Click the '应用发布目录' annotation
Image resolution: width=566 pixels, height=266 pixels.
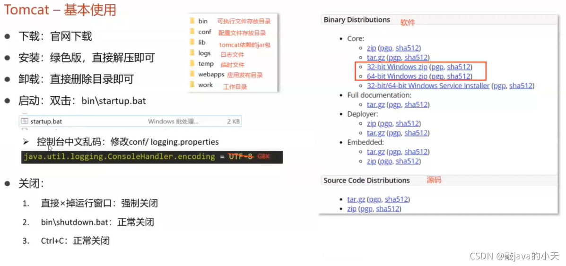coord(245,75)
